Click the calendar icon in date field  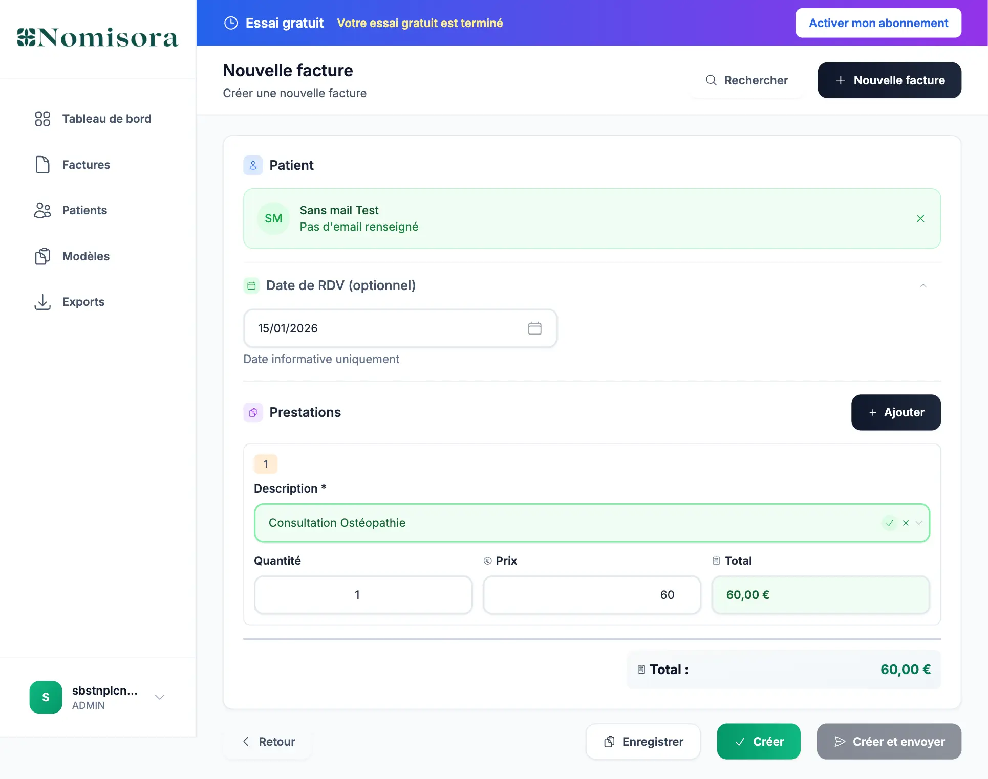click(x=534, y=328)
